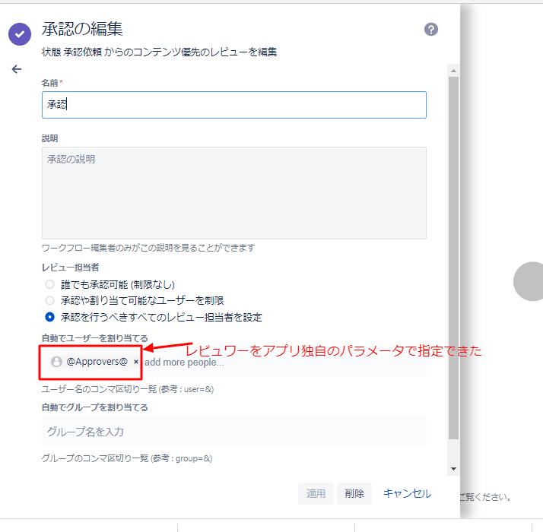Click the purple approval checkmark icon
Screen dimensions: 543x532
tap(20, 34)
